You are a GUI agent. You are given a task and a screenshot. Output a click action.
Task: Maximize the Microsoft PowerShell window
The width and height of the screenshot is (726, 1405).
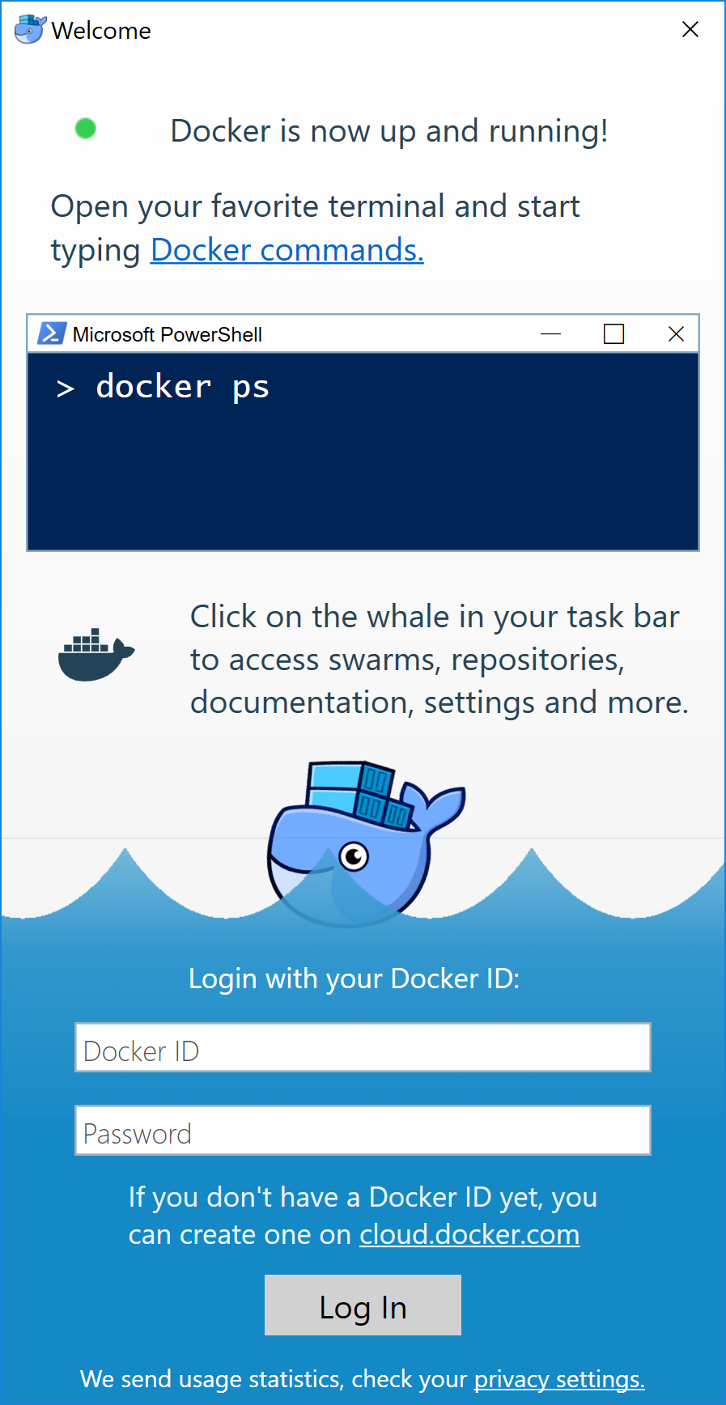(613, 333)
